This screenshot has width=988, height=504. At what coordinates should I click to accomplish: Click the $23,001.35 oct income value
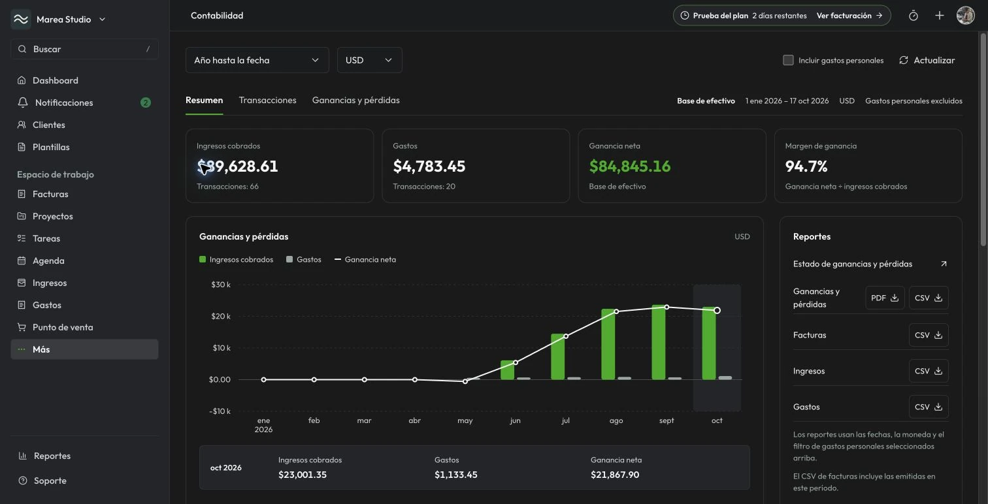point(303,475)
